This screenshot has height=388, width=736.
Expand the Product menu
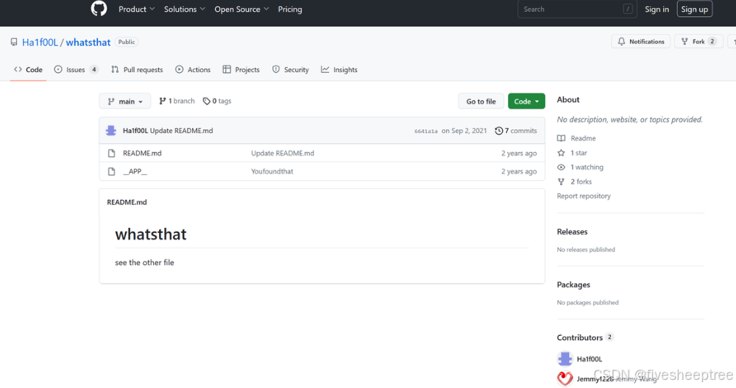[136, 9]
